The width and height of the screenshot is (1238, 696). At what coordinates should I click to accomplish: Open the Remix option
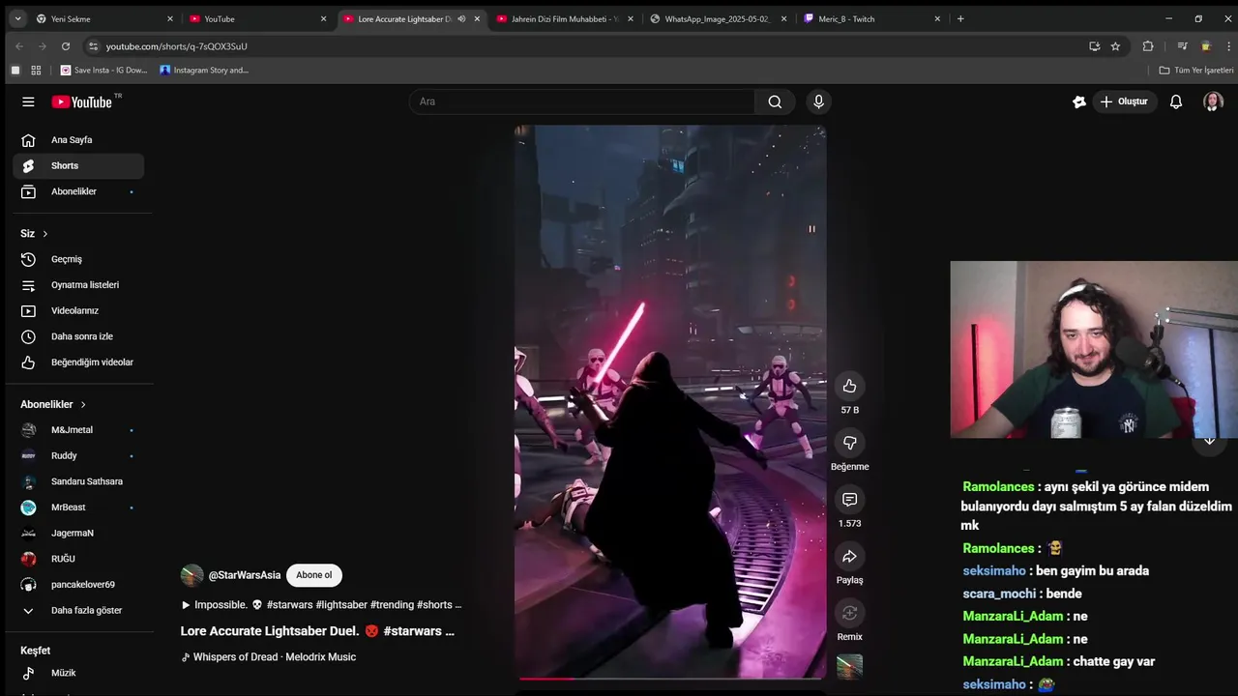849,613
